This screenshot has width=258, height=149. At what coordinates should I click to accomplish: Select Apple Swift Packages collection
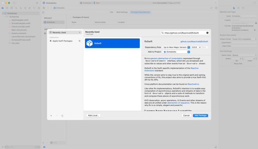pyautogui.click(x=65, y=41)
